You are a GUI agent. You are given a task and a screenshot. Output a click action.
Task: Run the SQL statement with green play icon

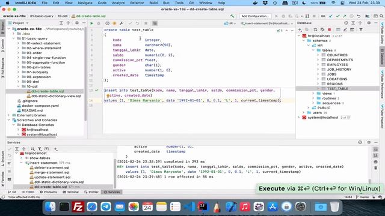[91, 23]
